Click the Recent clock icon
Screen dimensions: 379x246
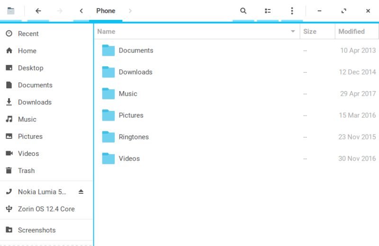[9, 33]
